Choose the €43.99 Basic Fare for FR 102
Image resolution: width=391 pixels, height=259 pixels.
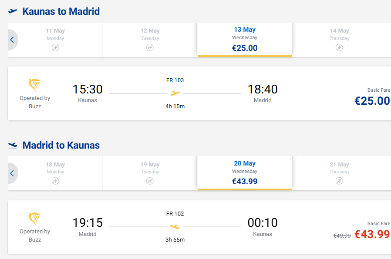point(372,234)
